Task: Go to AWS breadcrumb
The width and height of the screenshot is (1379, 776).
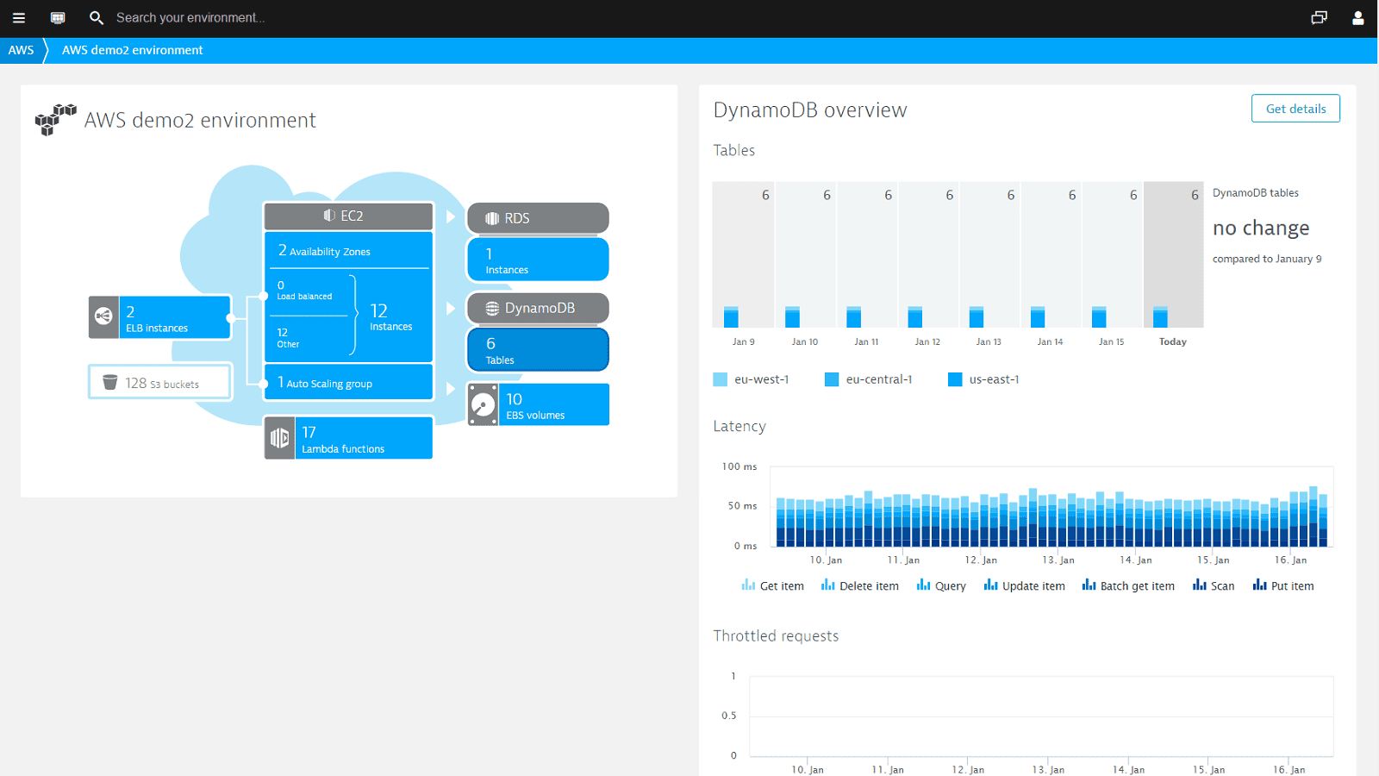Action: coord(22,50)
